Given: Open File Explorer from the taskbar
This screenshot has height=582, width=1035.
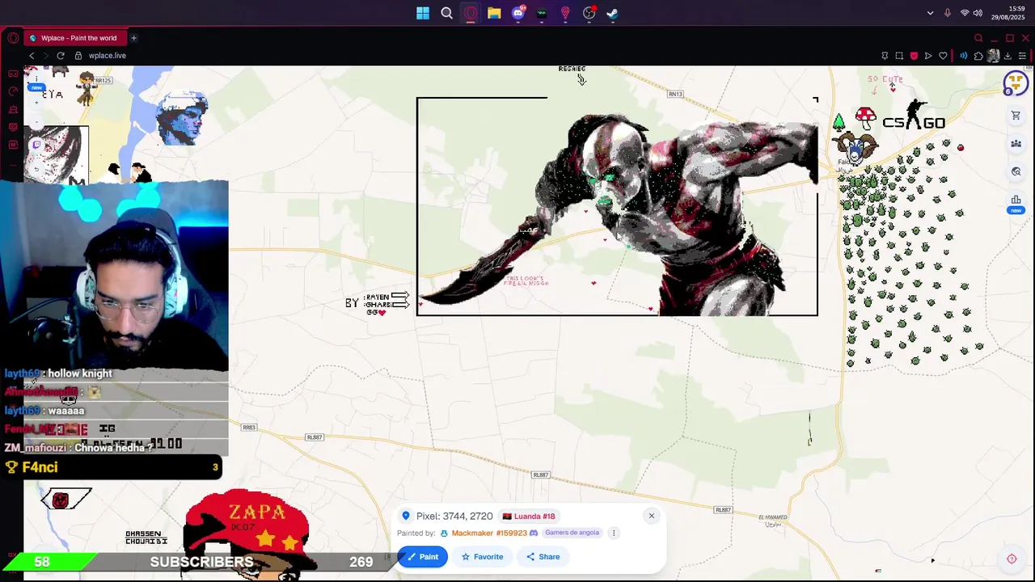Looking at the screenshot, I should pyautogui.click(x=494, y=13).
